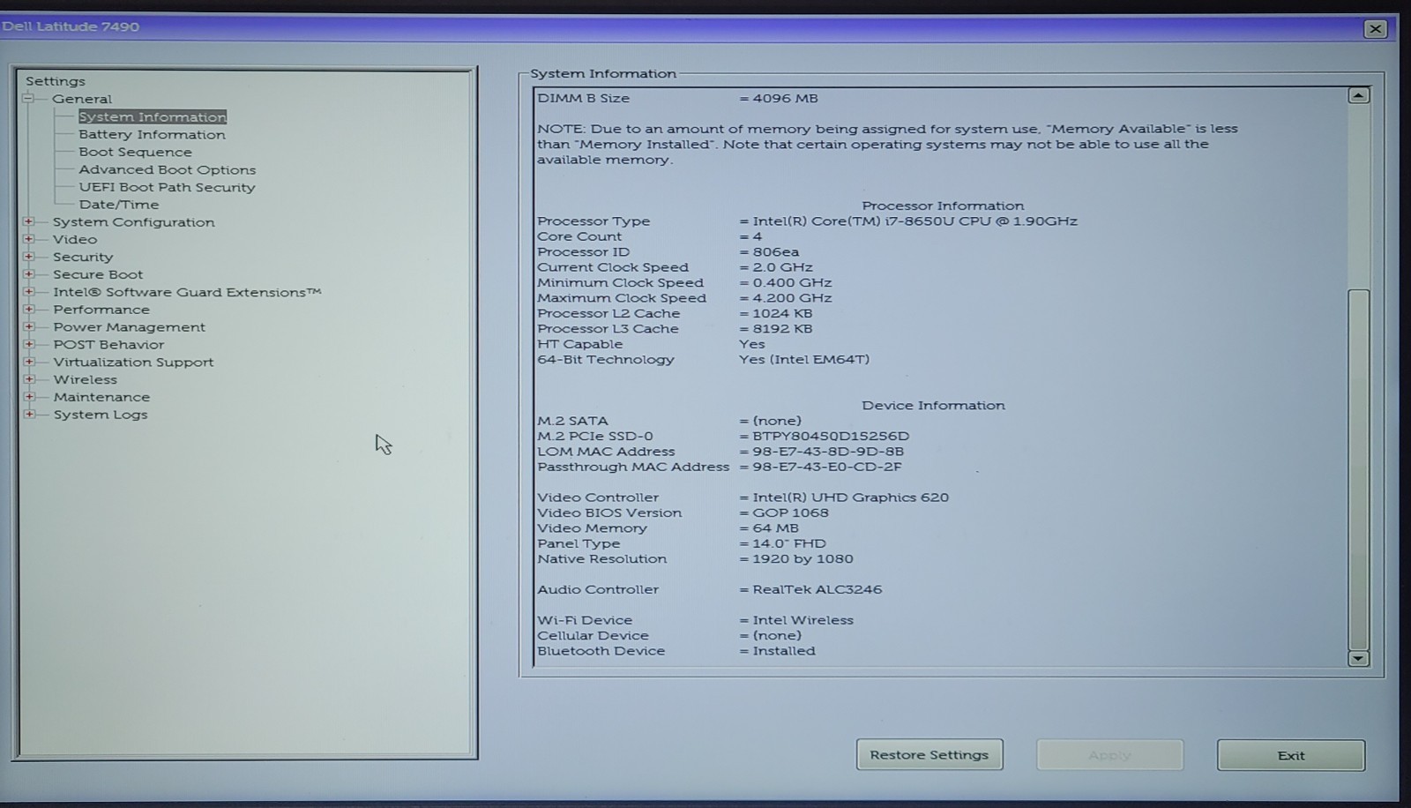Expand Intel Software Guard Extensions group
Image resolution: width=1411 pixels, height=808 pixels.
[29, 292]
